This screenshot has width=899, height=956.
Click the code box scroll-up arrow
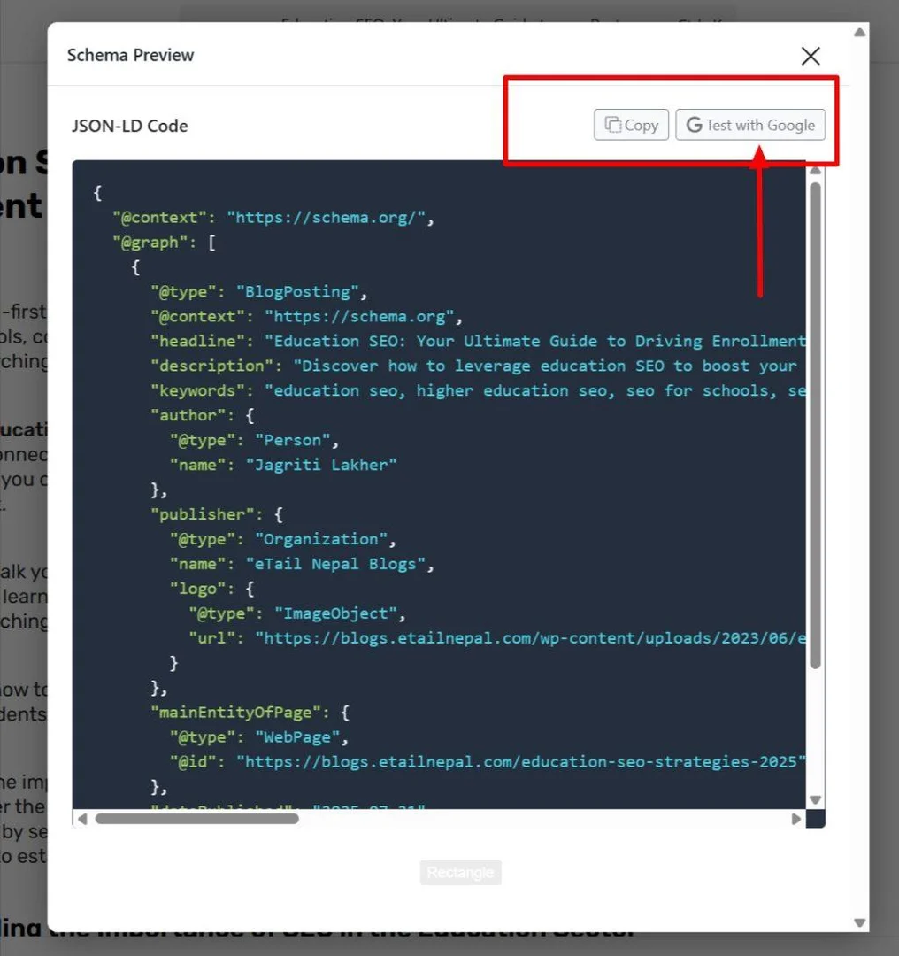click(x=815, y=171)
